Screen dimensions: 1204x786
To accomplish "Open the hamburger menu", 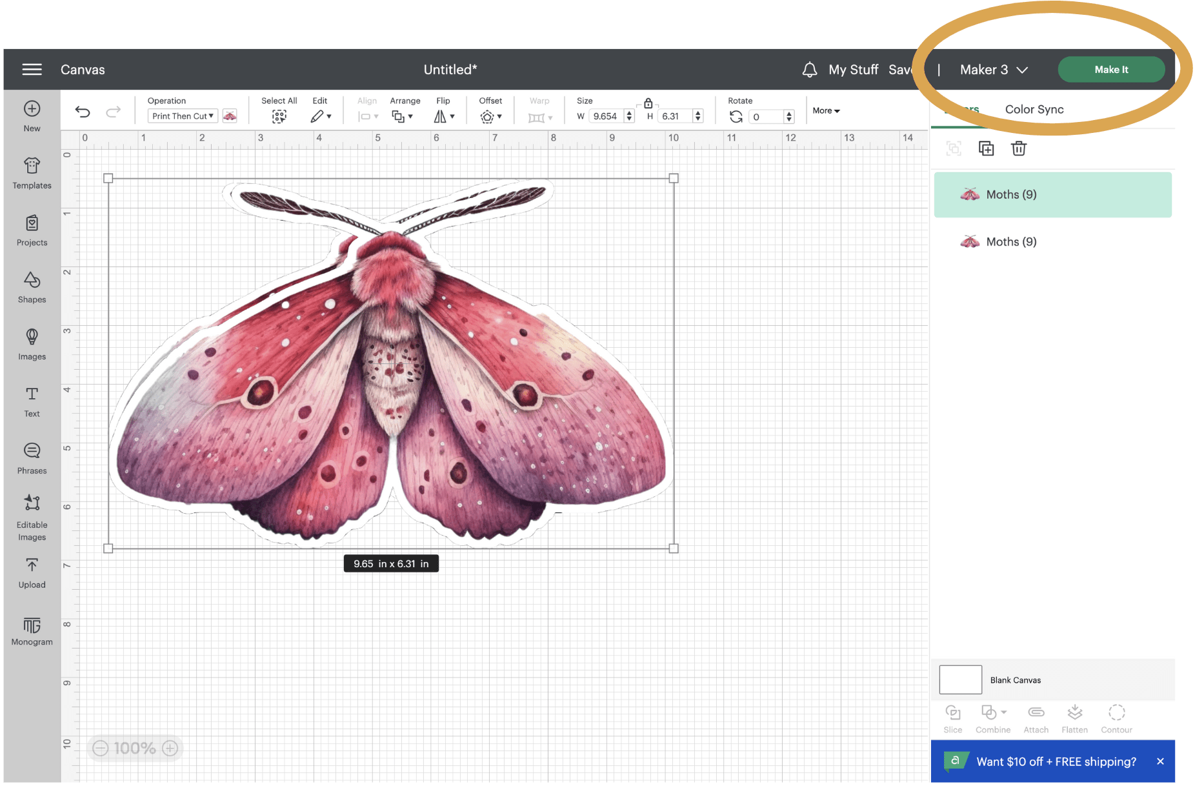I will (x=31, y=69).
